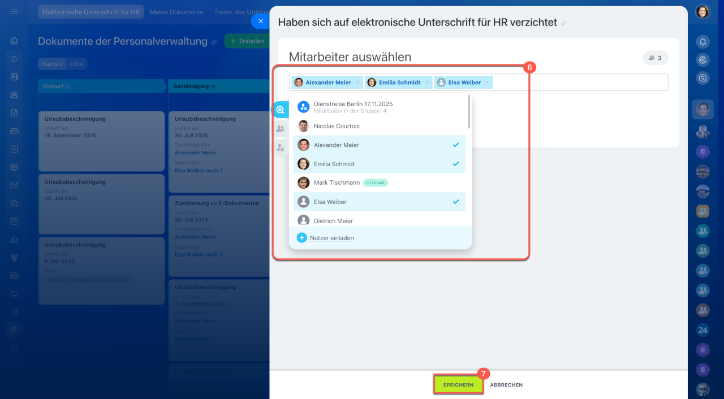Viewport: 724px width, 399px height.
Task: Open the mail envelope icon in sidebar
Action: pos(14,185)
